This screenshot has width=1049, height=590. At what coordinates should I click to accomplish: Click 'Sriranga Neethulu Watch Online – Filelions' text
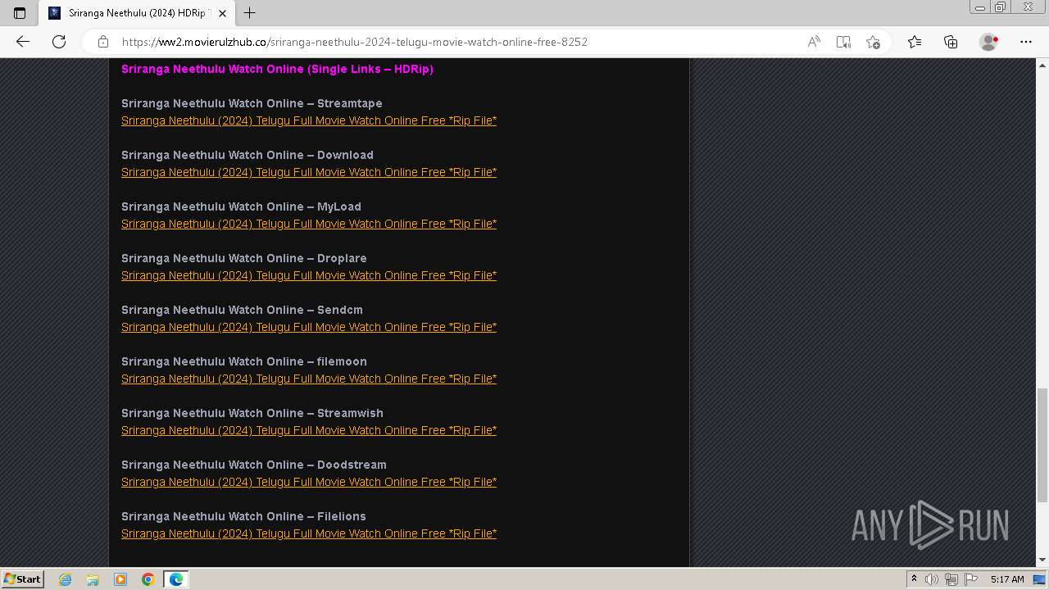[x=243, y=516]
